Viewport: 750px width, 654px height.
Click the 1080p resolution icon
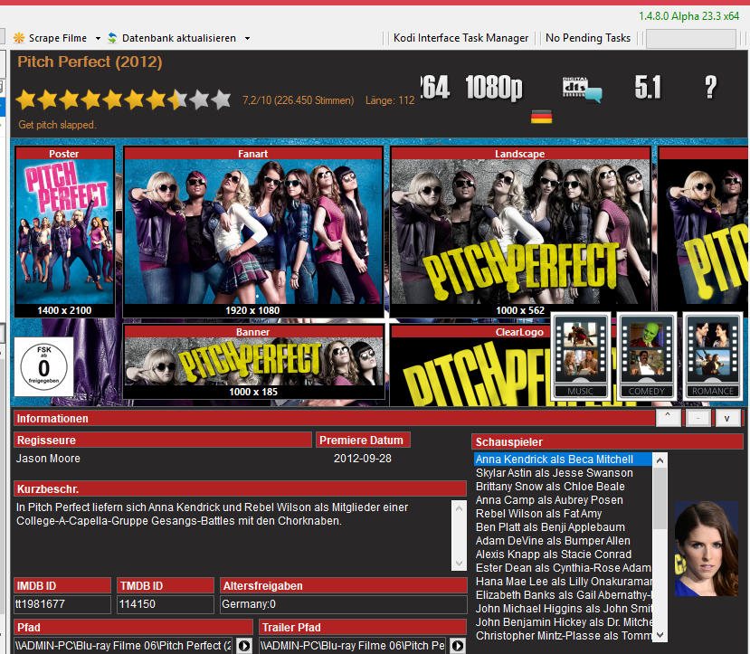point(494,88)
